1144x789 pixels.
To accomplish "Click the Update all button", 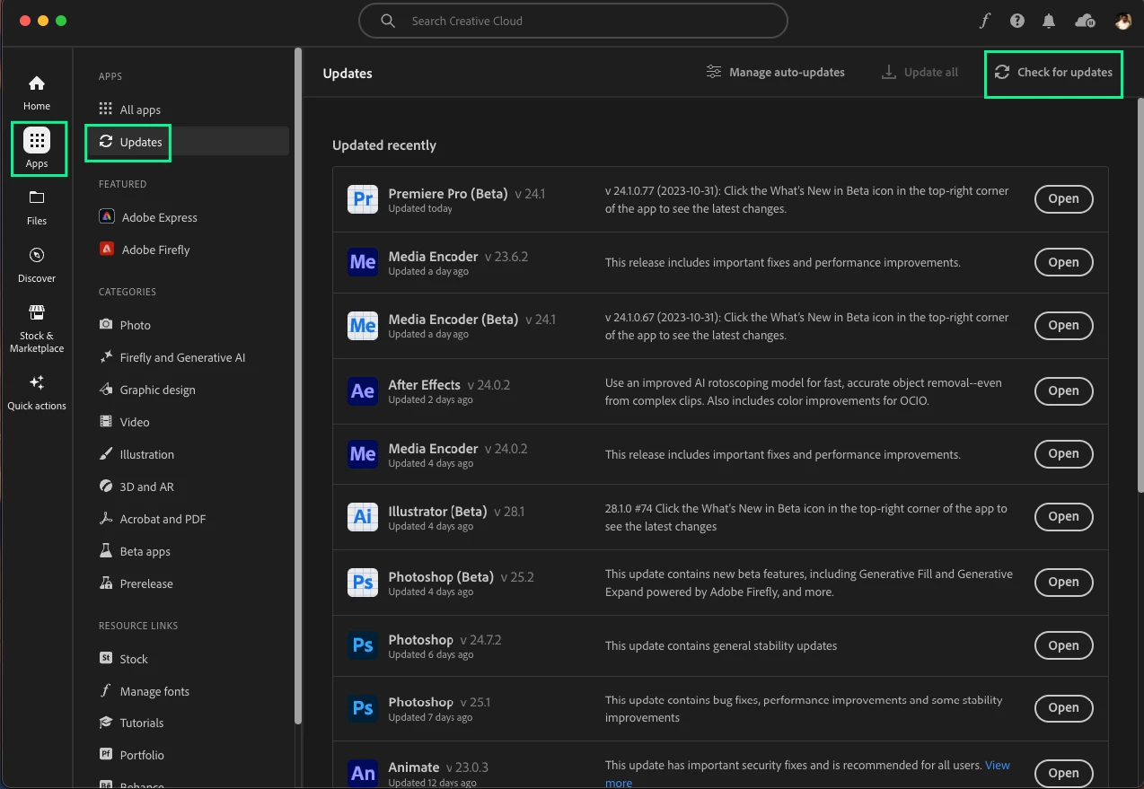I will 920,72.
